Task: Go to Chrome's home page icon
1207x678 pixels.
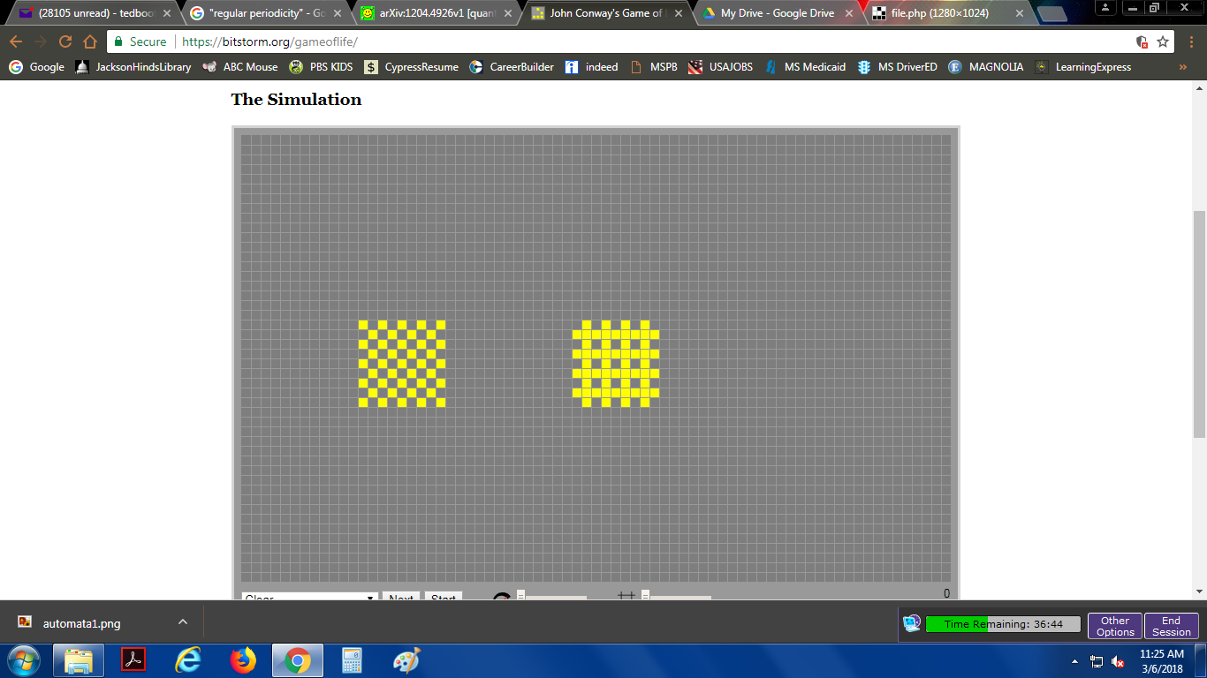Action: (90, 41)
